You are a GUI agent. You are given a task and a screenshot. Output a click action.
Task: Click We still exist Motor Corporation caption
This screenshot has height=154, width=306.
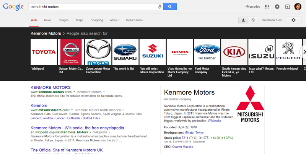[x=152, y=70]
